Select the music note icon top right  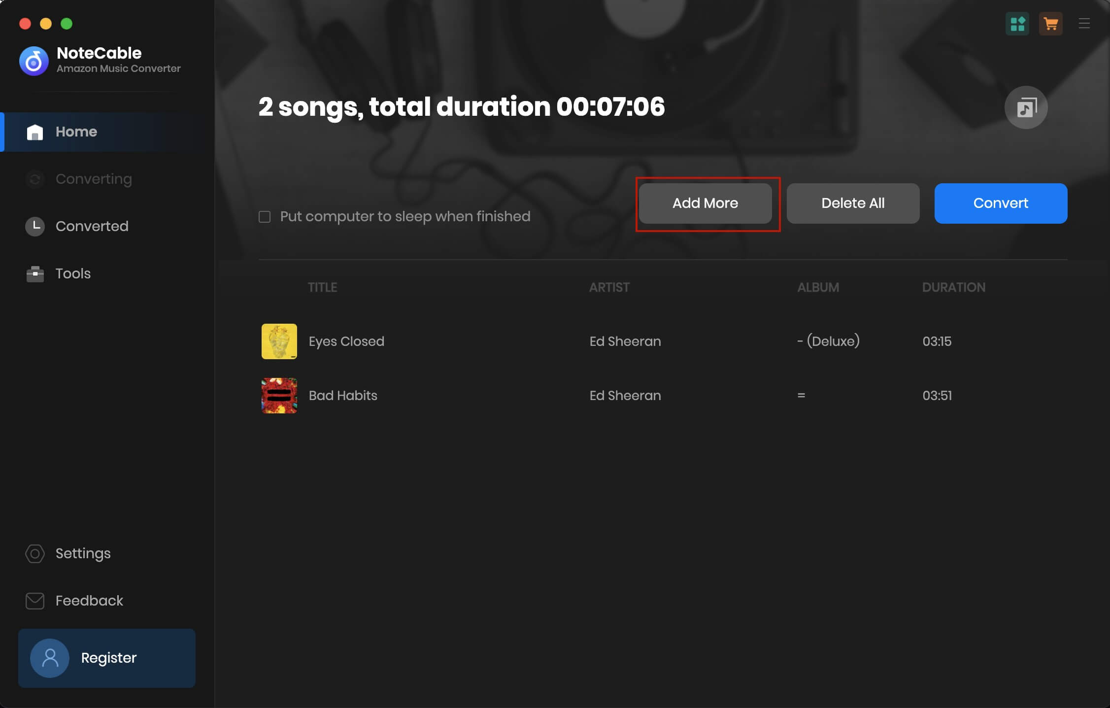(x=1027, y=107)
